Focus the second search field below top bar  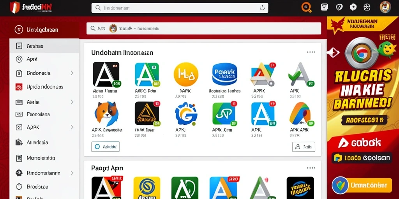click(203, 28)
